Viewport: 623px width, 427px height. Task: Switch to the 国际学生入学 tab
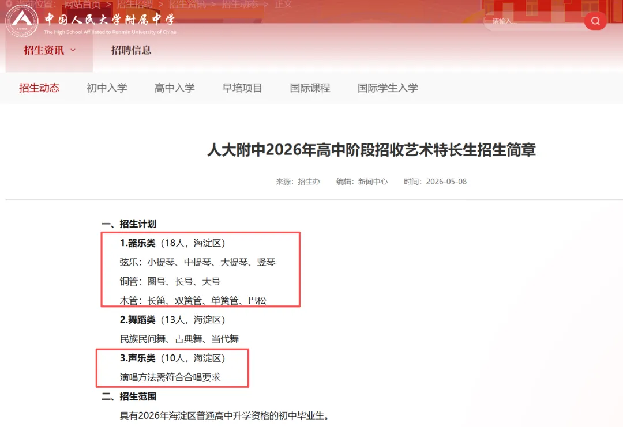[388, 88]
